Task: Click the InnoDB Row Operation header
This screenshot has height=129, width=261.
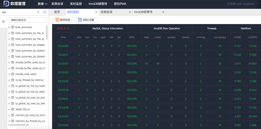Action: pos(167,28)
